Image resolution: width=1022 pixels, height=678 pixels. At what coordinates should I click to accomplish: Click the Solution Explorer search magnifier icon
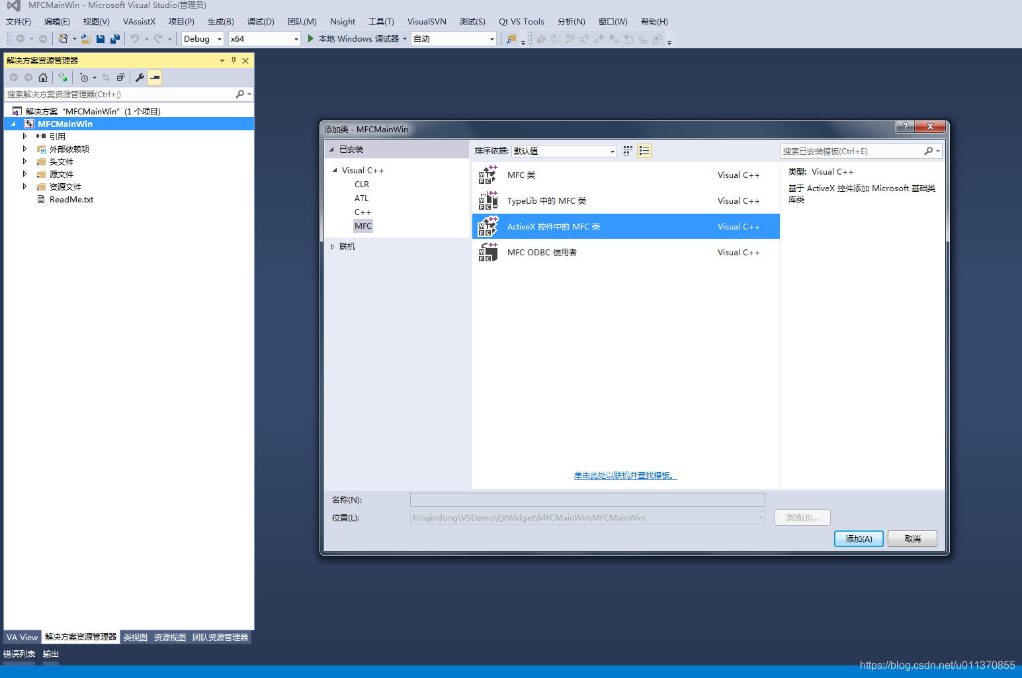coord(240,95)
